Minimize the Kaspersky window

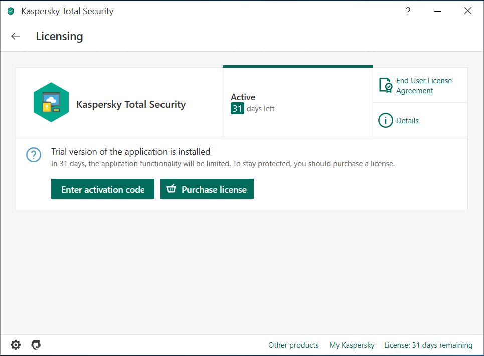(x=438, y=11)
